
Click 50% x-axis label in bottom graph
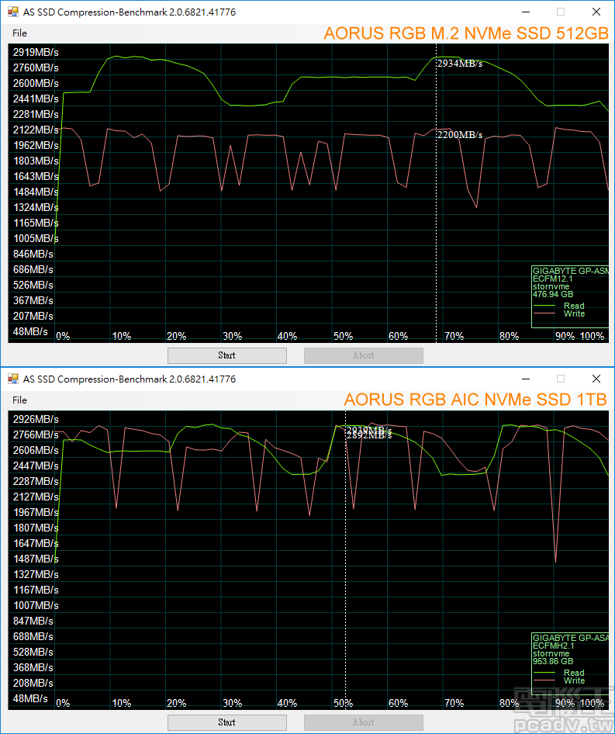click(343, 703)
